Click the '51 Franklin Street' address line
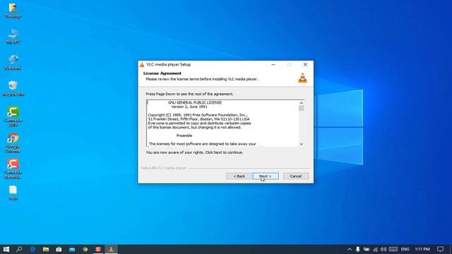Image resolution: width=452 pixels, height=254 pixels. click(198, 119)
